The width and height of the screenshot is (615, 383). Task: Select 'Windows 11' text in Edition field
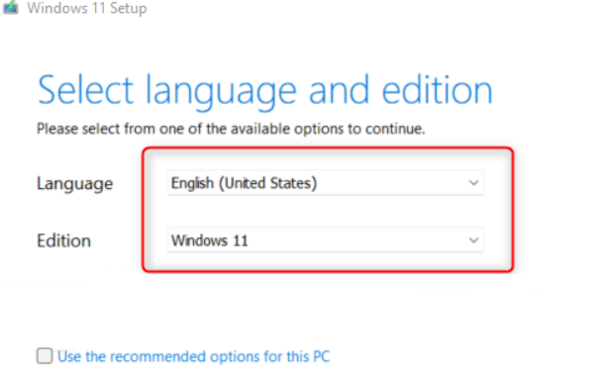pyautogui.click(x=209, y=240)
